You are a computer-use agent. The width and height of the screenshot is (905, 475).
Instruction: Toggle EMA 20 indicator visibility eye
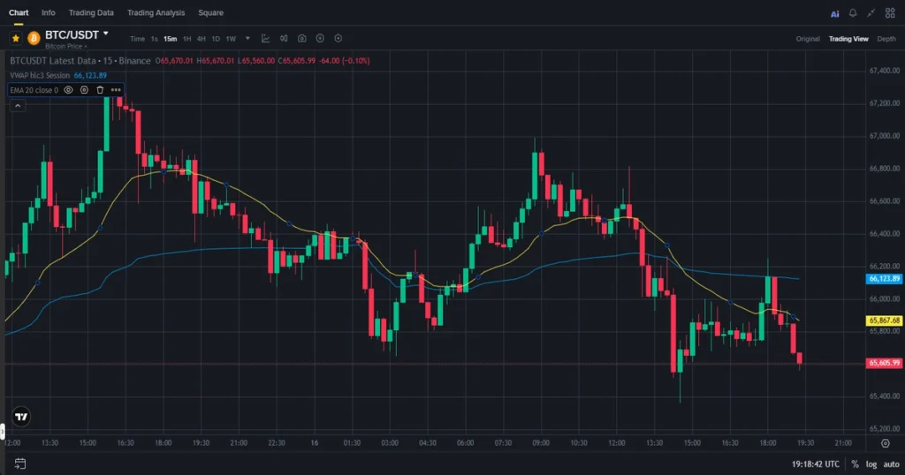pos(68,90)
